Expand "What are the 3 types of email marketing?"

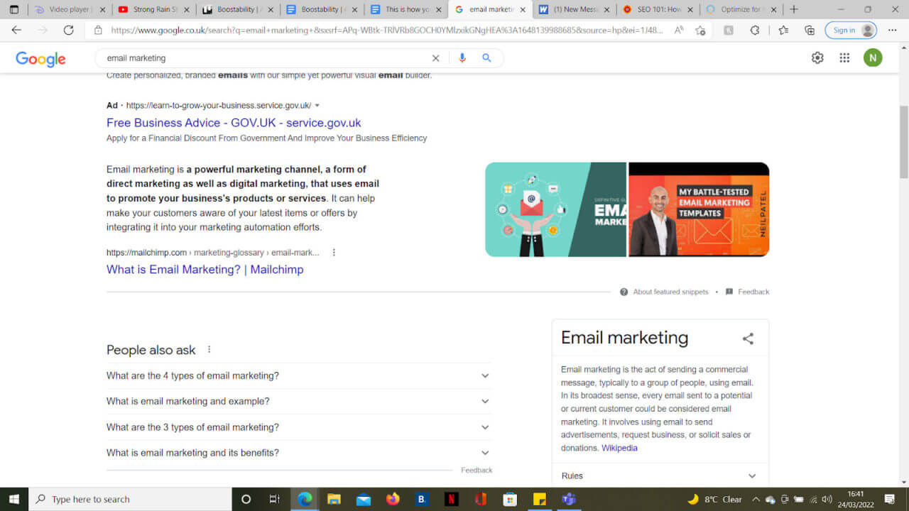(x=299, y=427)
